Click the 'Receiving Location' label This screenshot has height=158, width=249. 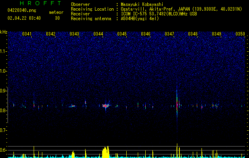[92, 9]
